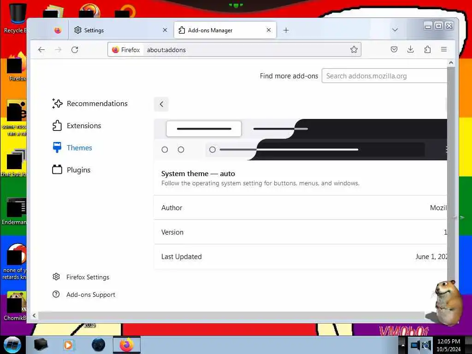Click the theme description text
The width and height of the screenshot is (472, 354).
pyautogui.click(x=260, y=183)
